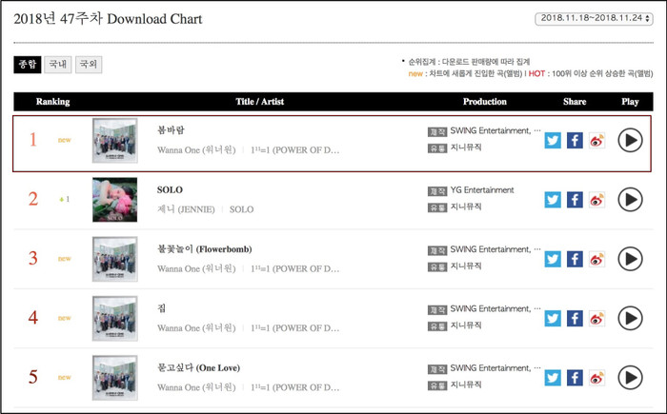Image resolution: width=667 pixels, height=414 pixels.
Task: Share rank 1 song on Twitter
Action: click(553, 140)
